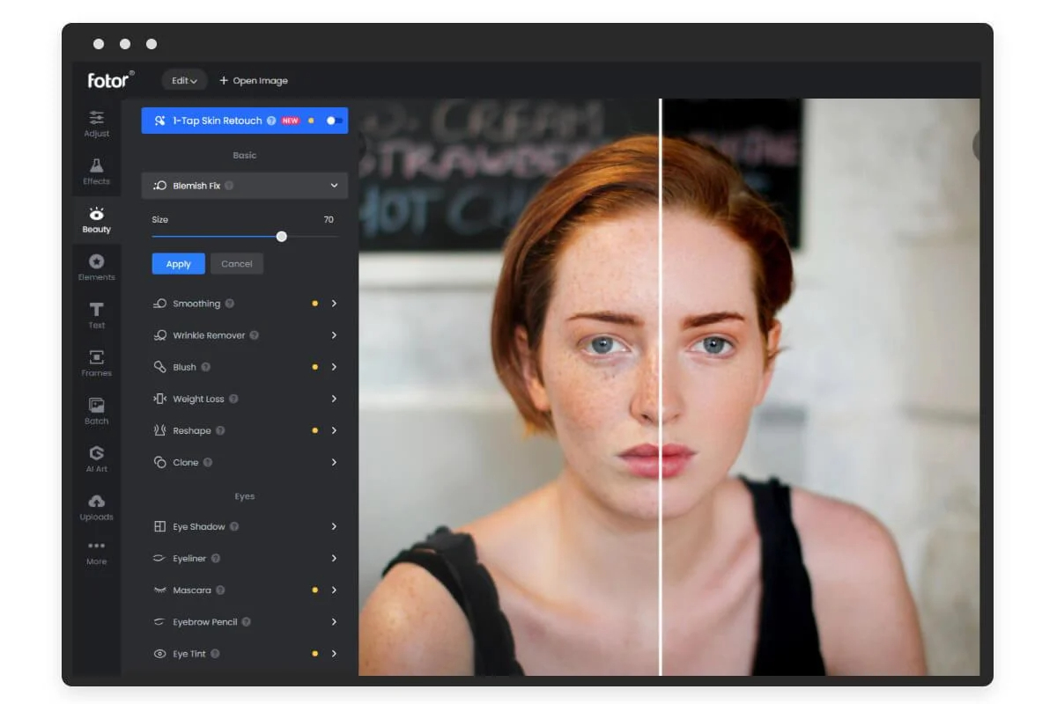Select the Effects flask icon
Image resolution: width=1057 pixels, height=704 pixels.
[x=97, y=171]
